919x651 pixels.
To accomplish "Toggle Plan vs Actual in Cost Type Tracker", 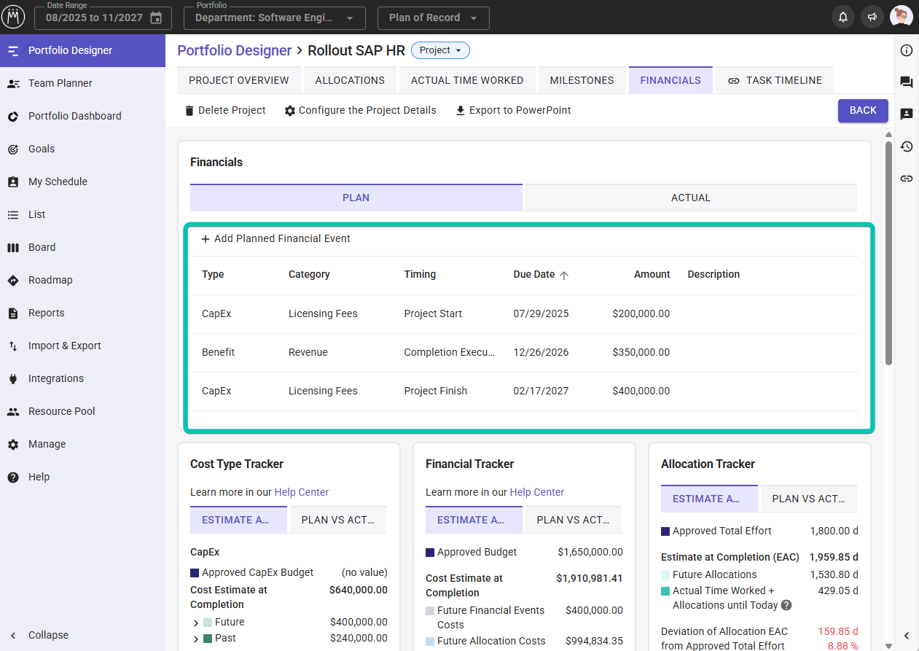I will pos(338,520).
